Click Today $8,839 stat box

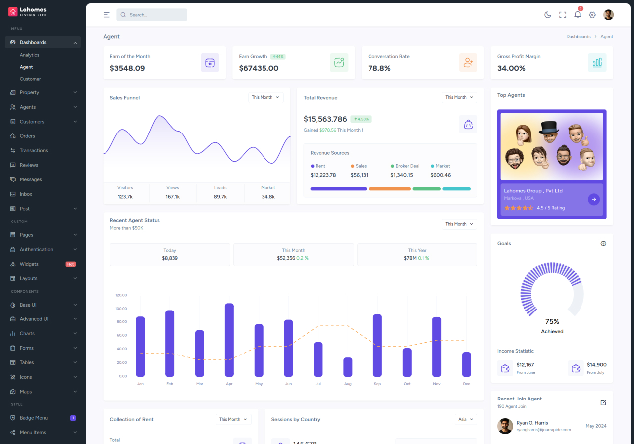point(170,254)
